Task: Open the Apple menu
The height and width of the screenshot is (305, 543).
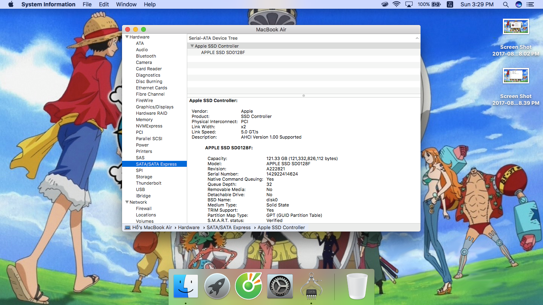Action: coord(11,4)
